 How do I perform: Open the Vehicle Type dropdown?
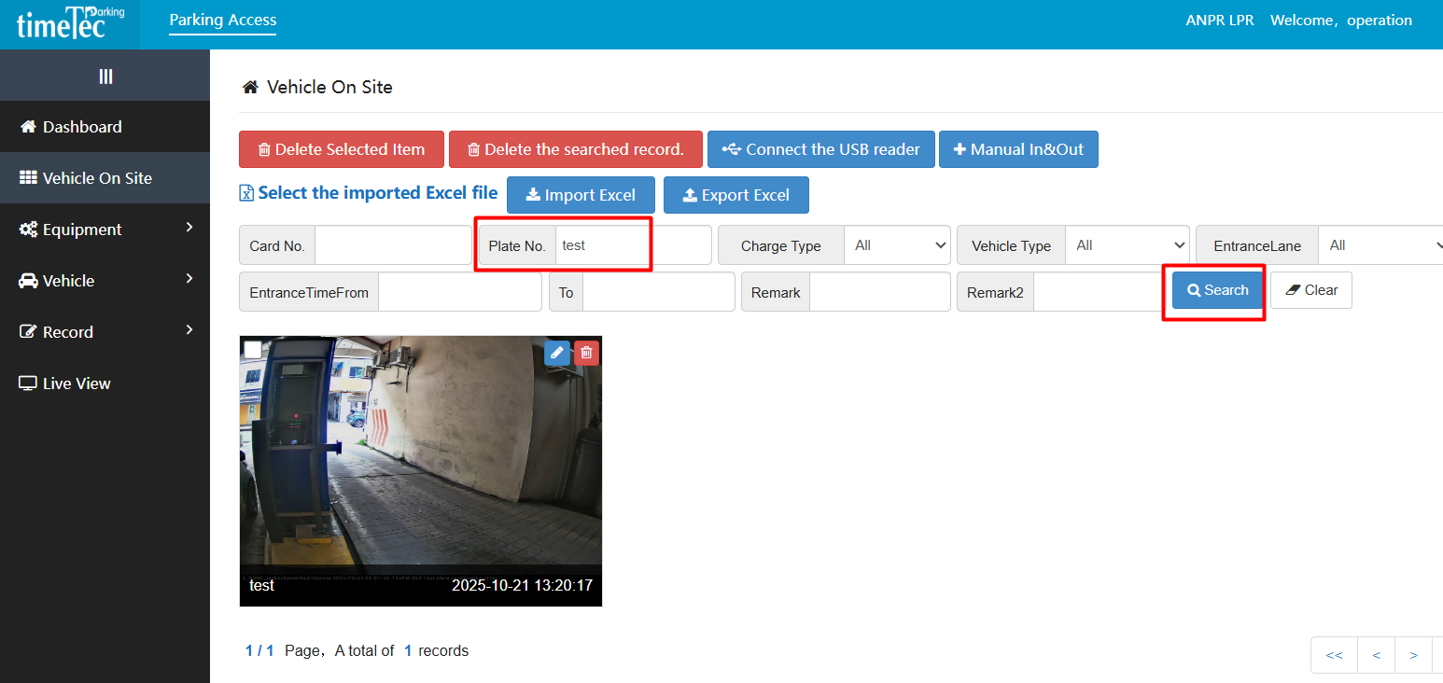pos(1127,245)
